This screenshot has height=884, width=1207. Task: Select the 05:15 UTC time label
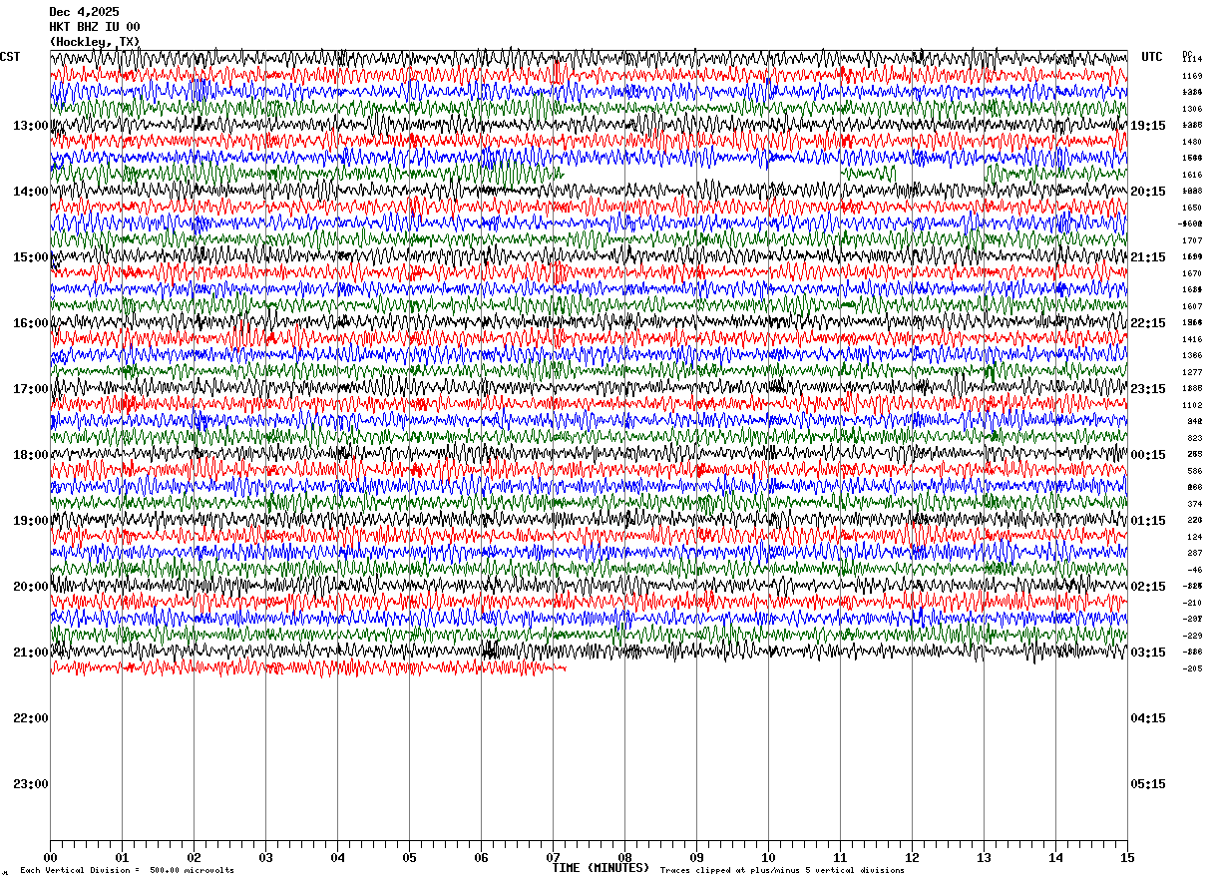[1148, 784]
